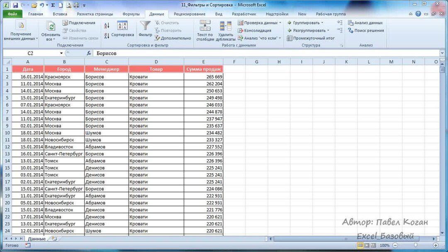Click the Hide Detail outline icon

pyautogui.click(x=340, y=30)
